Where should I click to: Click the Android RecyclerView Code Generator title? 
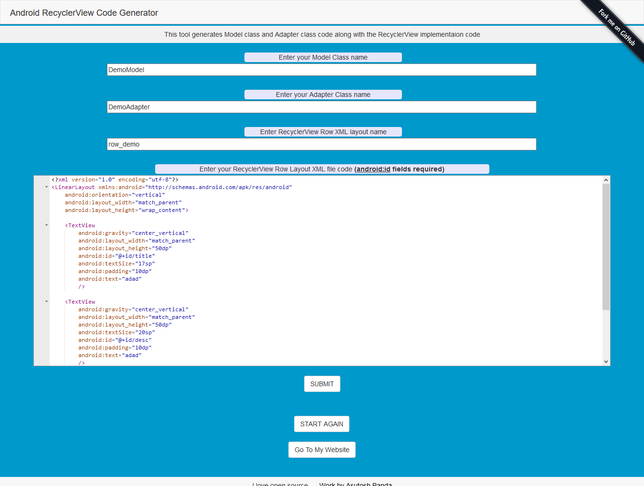click(x=84, y=13)
